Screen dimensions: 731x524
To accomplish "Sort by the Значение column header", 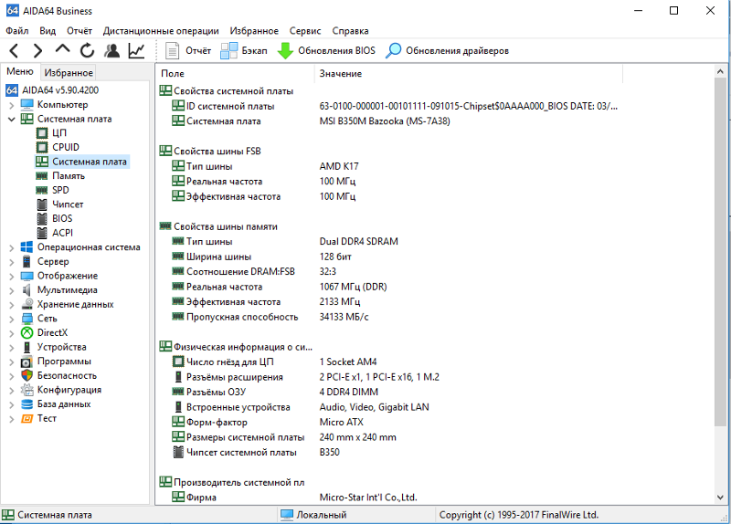I will (x=469, y=74).
